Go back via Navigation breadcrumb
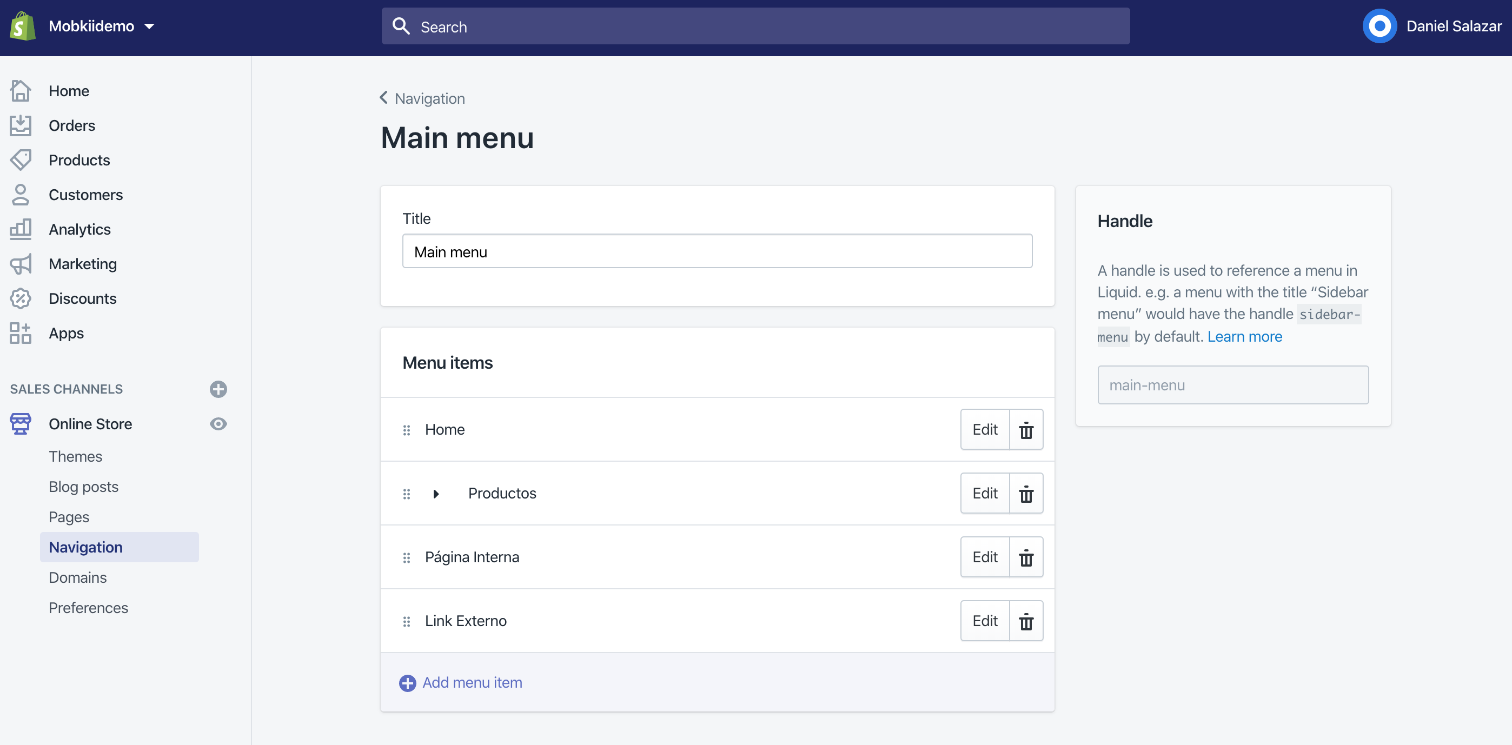Image resolution: width=1512 pixels, height=745 pixels. point(422,98)
